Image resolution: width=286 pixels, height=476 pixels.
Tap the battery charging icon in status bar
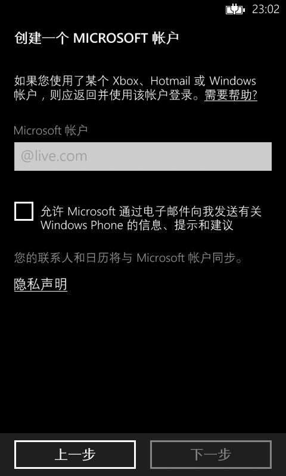pyautogui.click(x=235, y=10)
